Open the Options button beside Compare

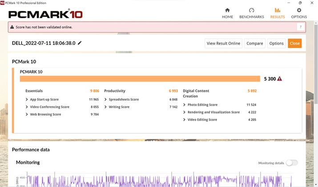coord(276,43)
